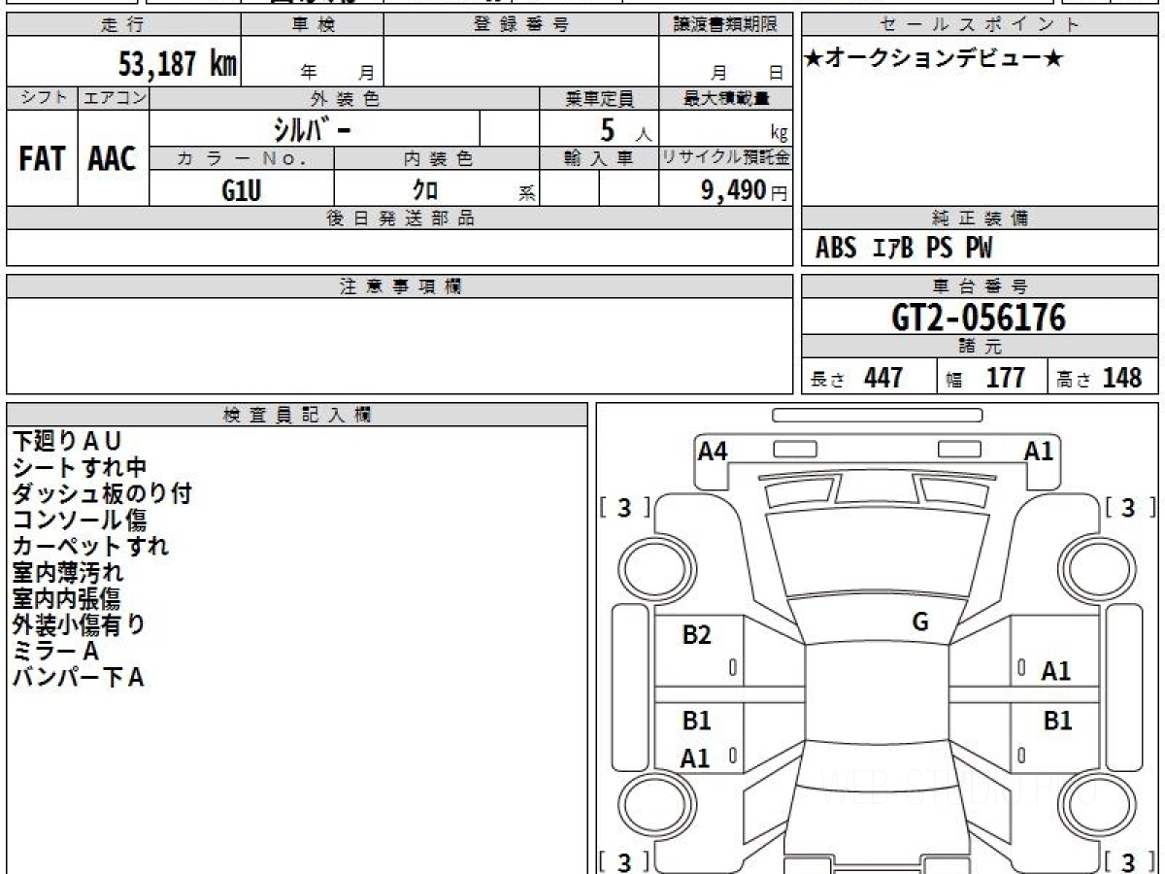Click the リサイクル預託金 header cell

(726, 158)
